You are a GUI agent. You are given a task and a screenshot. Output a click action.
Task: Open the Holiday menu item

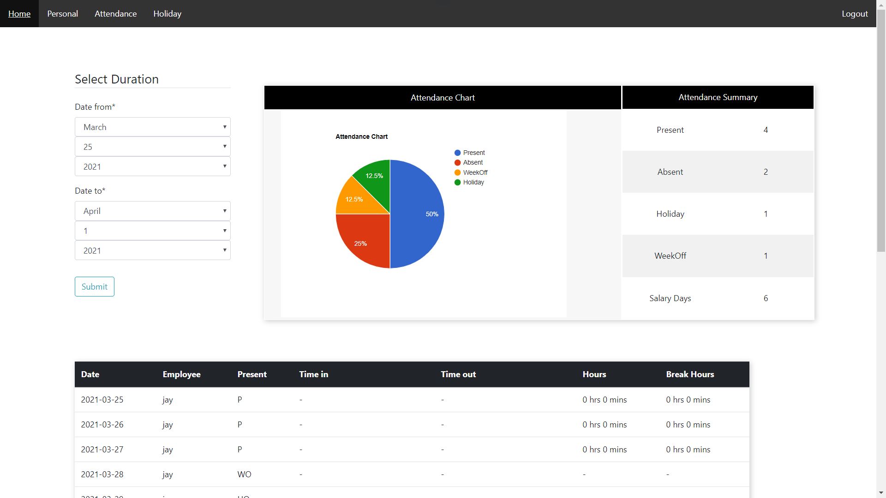tap(167, 13)
